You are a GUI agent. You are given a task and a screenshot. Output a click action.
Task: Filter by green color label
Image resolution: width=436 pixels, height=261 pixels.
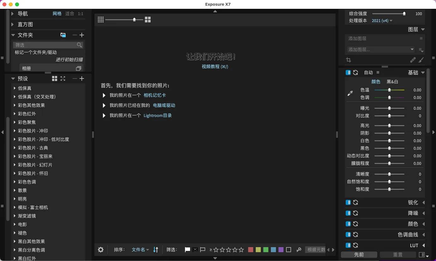[x=266, y=250]
